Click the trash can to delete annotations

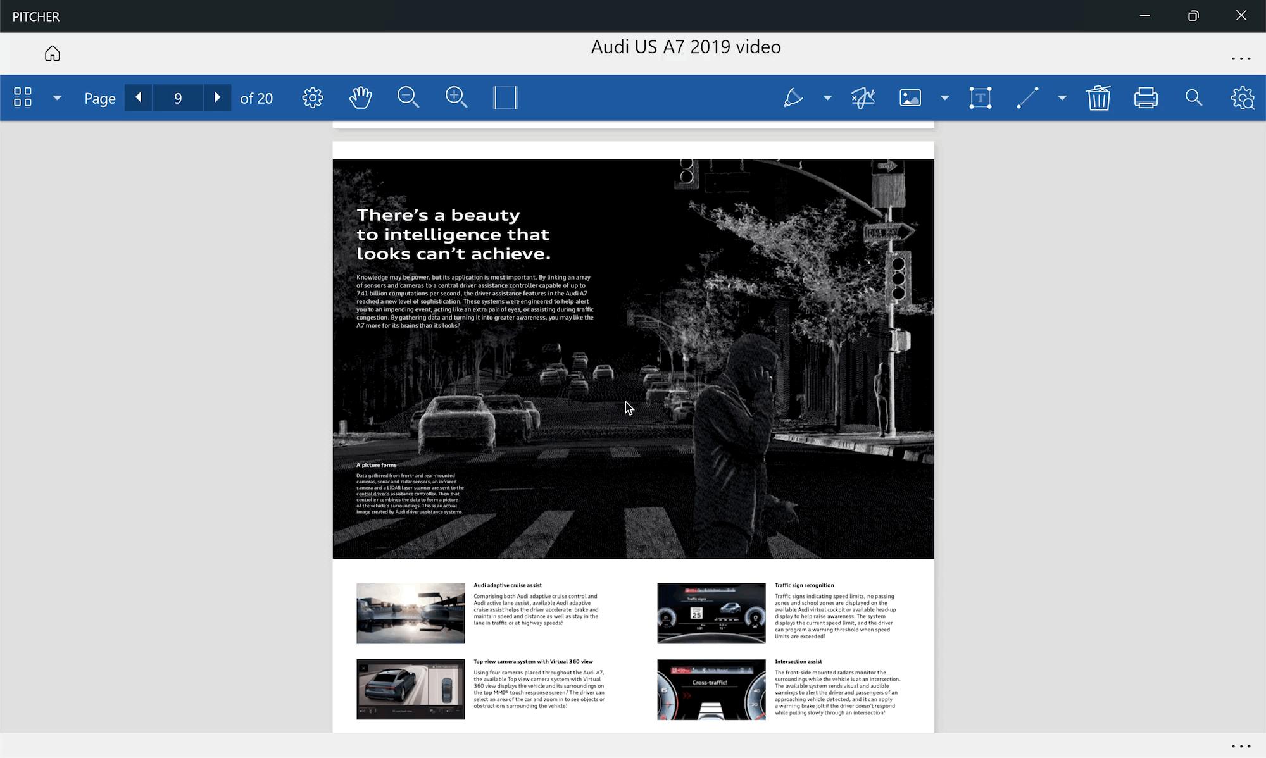click(x=1098, y=97)
